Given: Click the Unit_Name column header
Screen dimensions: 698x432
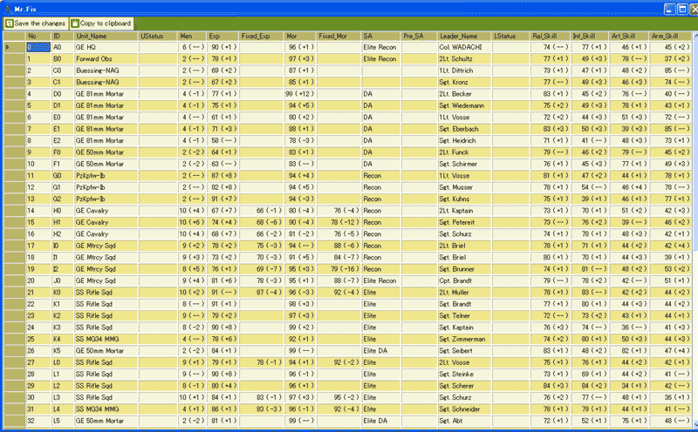Looking at the screenshot, I should coord(106,36).
